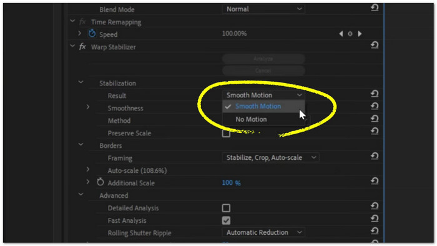Enable the Detailed Analysis checkbox
The width and height of the screenshot is (437, 246).
(x=226, y=208)
